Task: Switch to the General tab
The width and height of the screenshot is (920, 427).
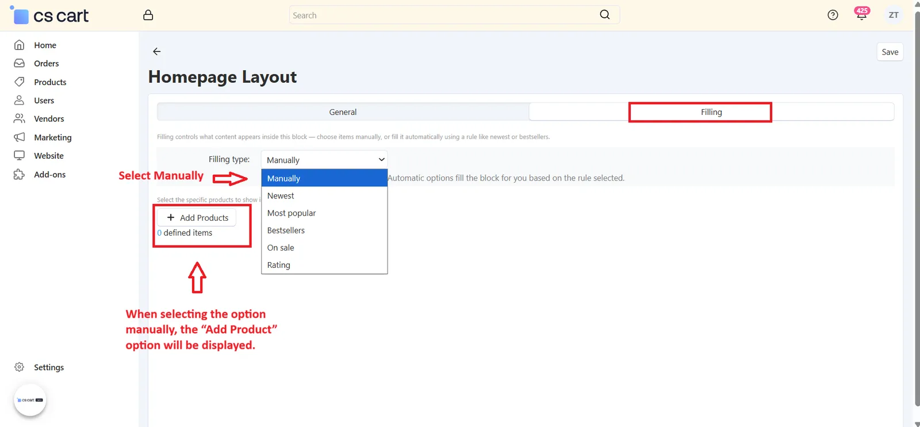Action: click(x=343, y=112)
